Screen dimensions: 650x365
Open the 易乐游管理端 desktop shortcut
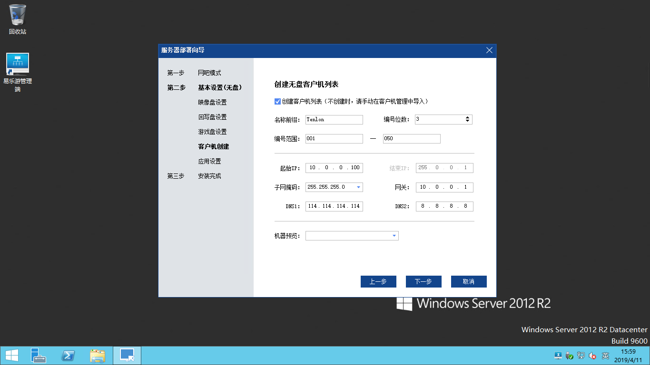click(18, 72)
